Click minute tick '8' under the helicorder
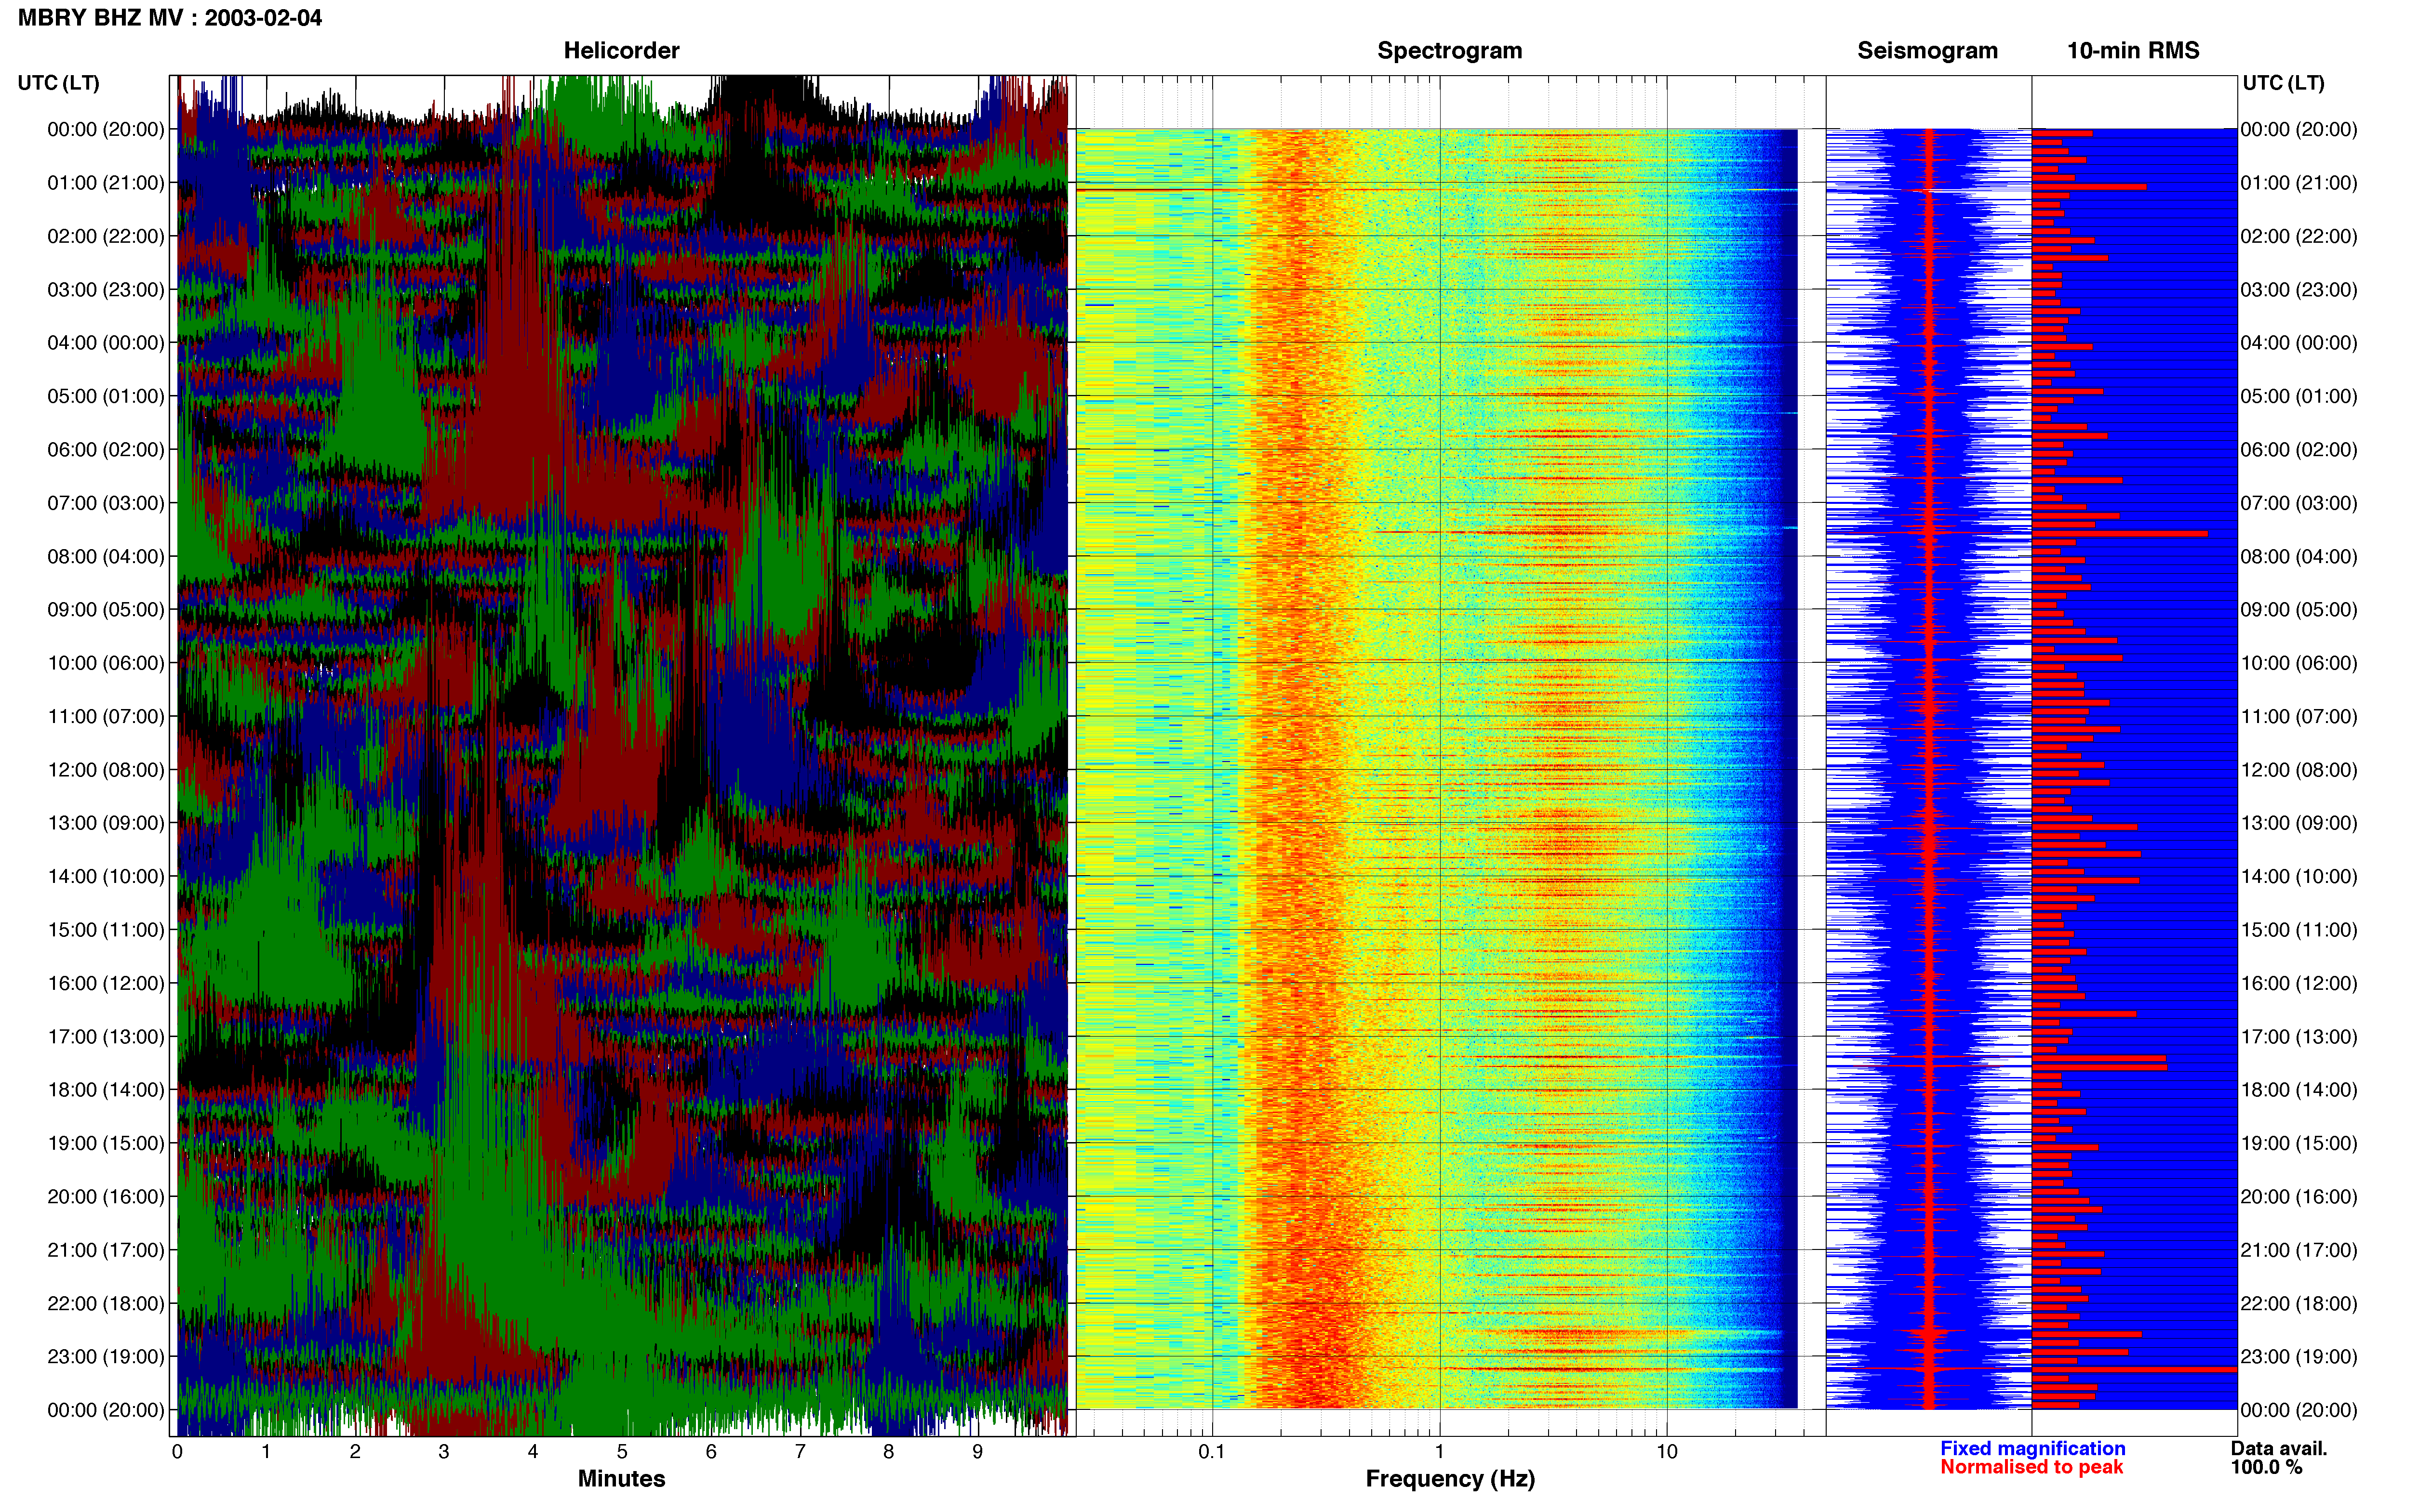 [888, 1452]
